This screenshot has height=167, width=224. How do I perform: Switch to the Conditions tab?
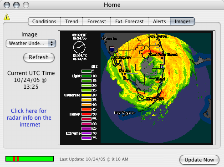44,21
